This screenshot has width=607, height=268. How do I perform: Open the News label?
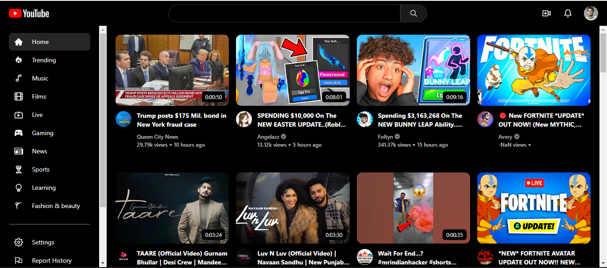(x=40, y=151)
